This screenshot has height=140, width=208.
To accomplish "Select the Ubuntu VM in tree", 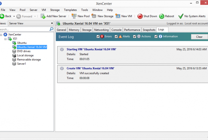I will point(22,43).
